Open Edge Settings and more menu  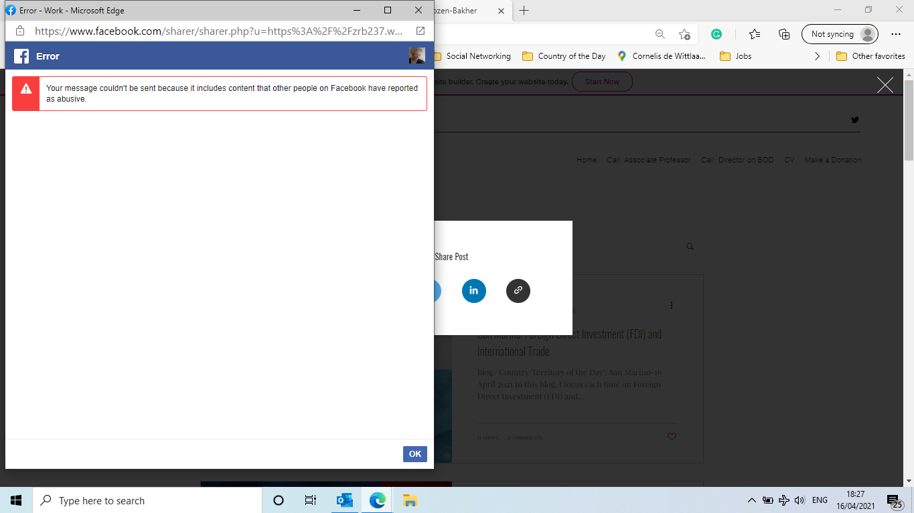(x=896, y=34)
